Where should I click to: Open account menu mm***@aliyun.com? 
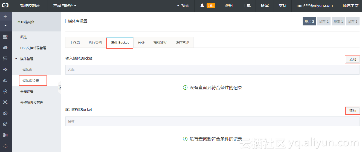coord(315,5)
